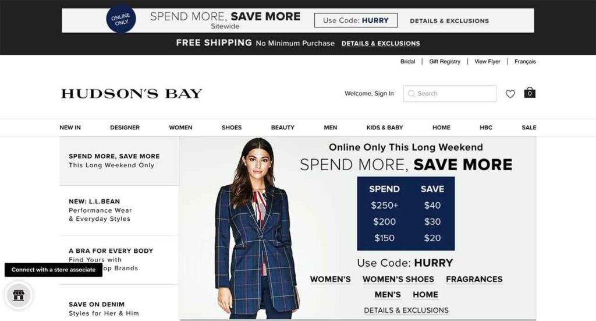The width and height of the screenshot is (596, 321).
Task: Click Use Code: HURRY button
Action: tap(356, 20)
